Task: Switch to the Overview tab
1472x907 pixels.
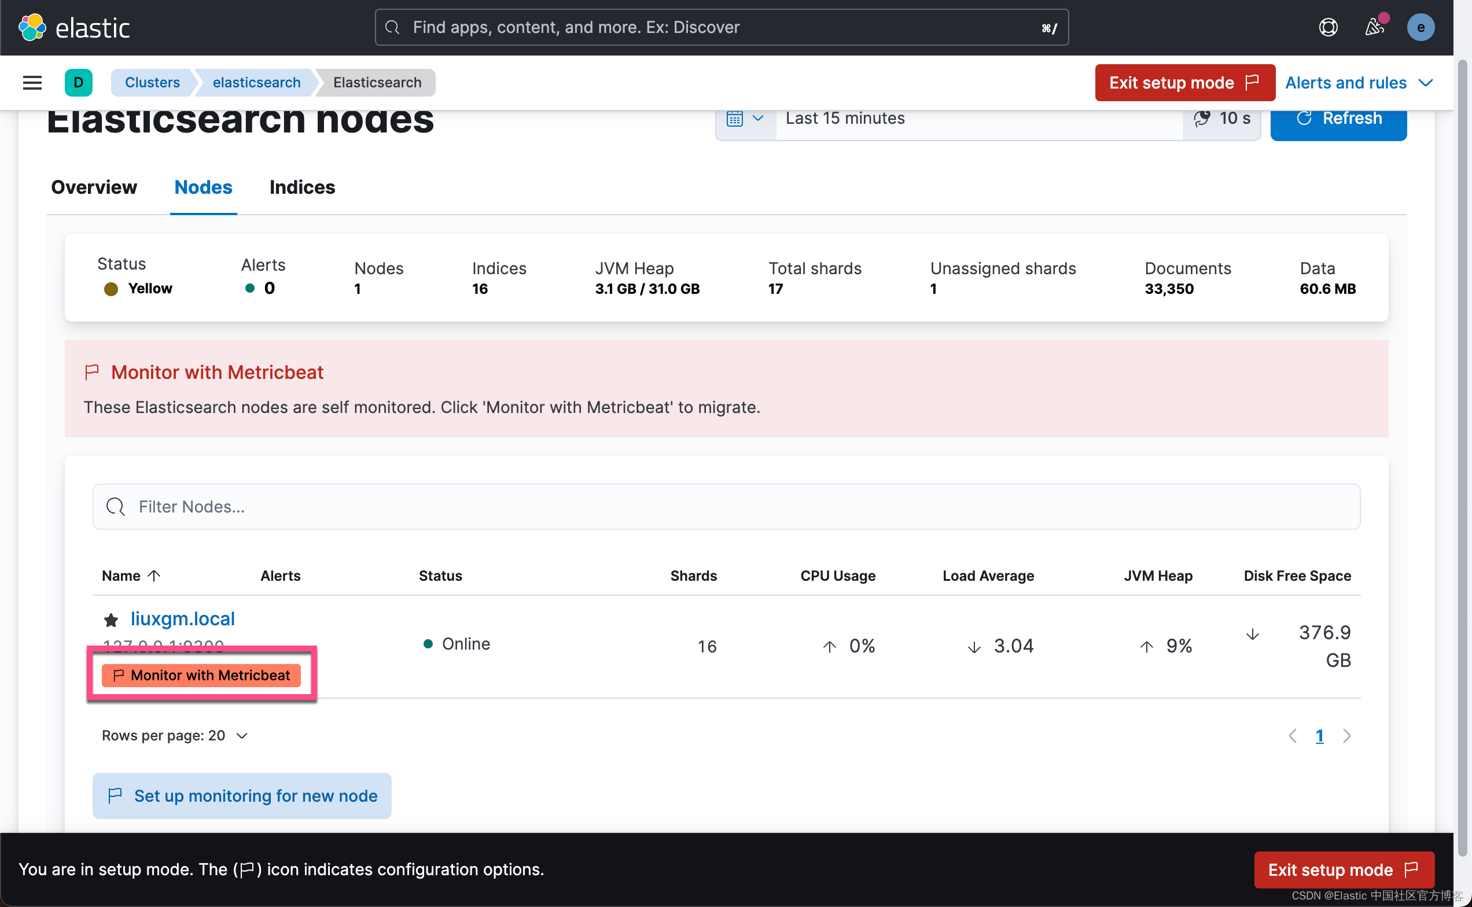Action: pyautogui.click(x=94, y=187)
